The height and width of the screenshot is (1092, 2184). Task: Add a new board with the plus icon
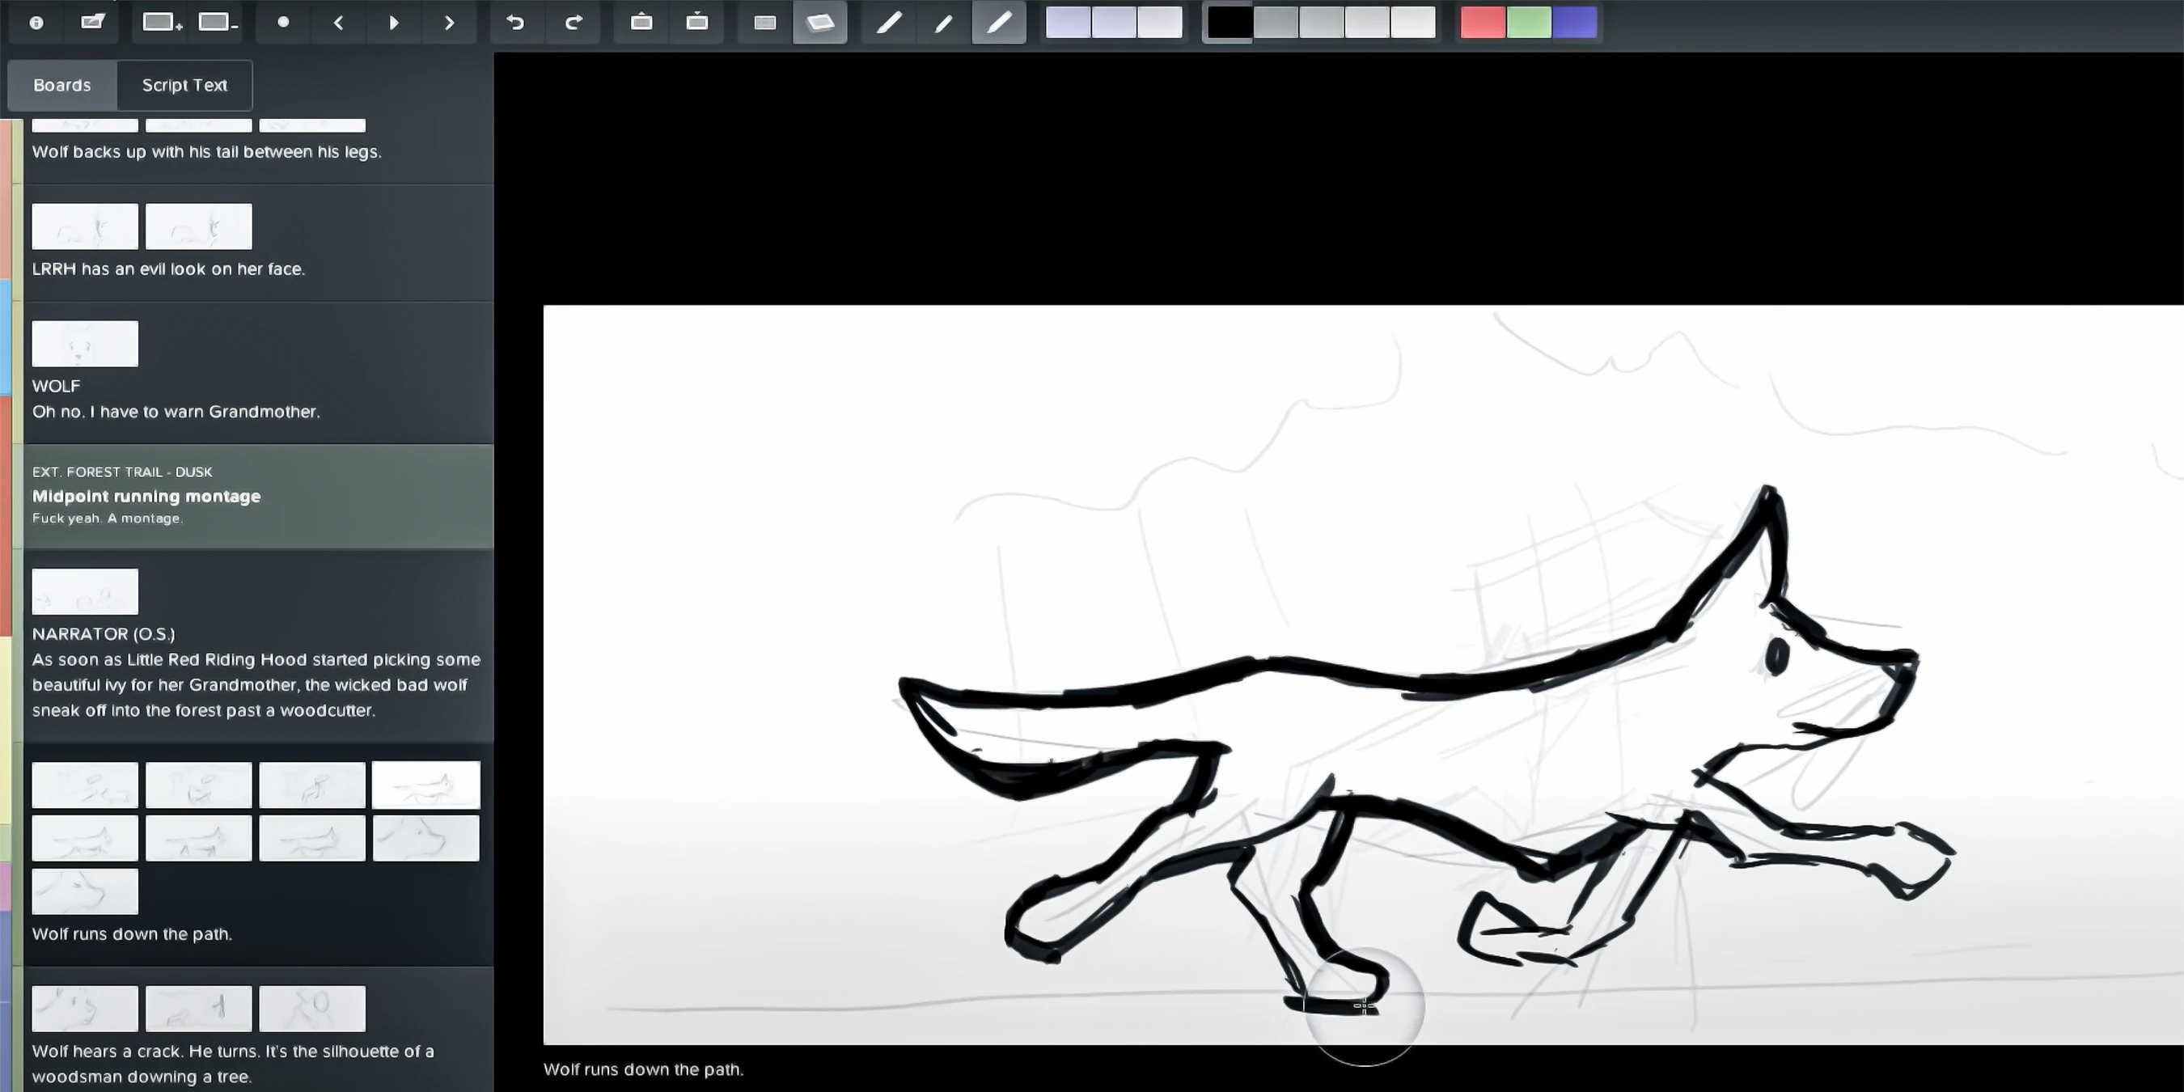(161, 23)
